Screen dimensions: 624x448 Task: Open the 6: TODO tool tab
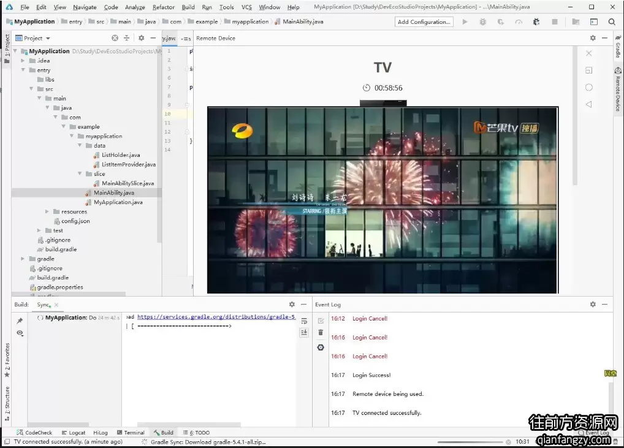(196, 433)
